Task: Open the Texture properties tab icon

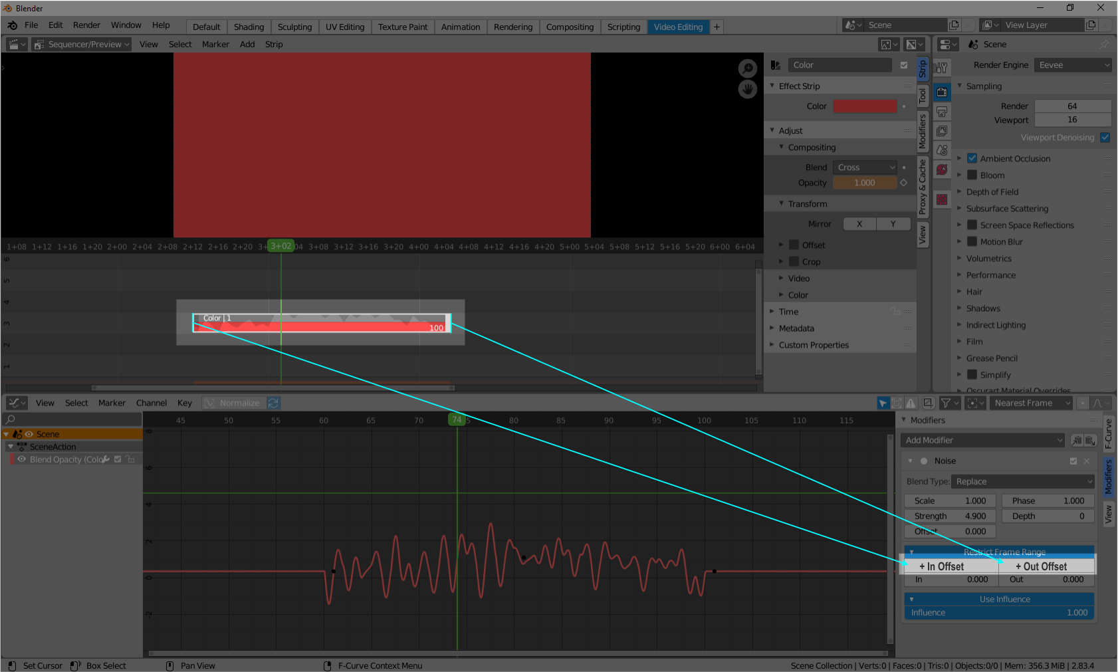Action: 942,199
